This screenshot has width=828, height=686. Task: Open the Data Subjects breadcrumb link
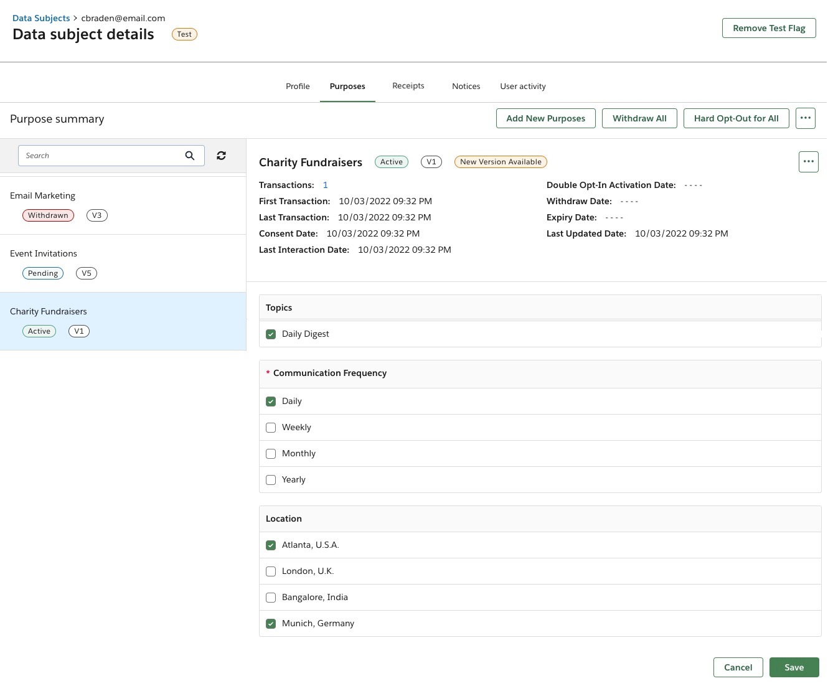point(41,18)
